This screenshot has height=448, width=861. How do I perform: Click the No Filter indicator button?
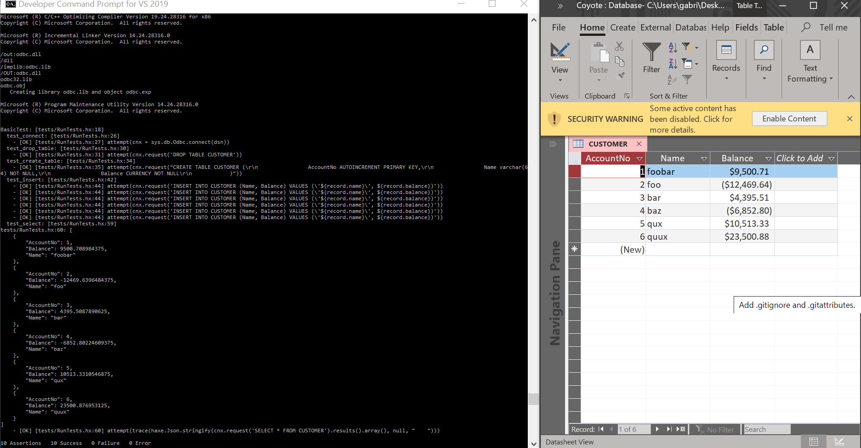(715, 429)
